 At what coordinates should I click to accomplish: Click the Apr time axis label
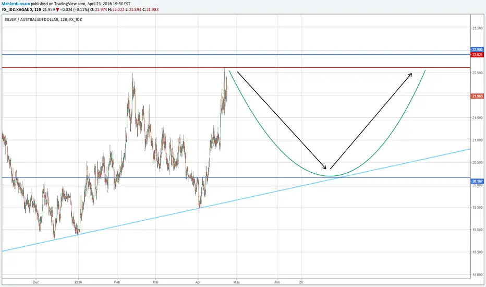pos(198,282)
